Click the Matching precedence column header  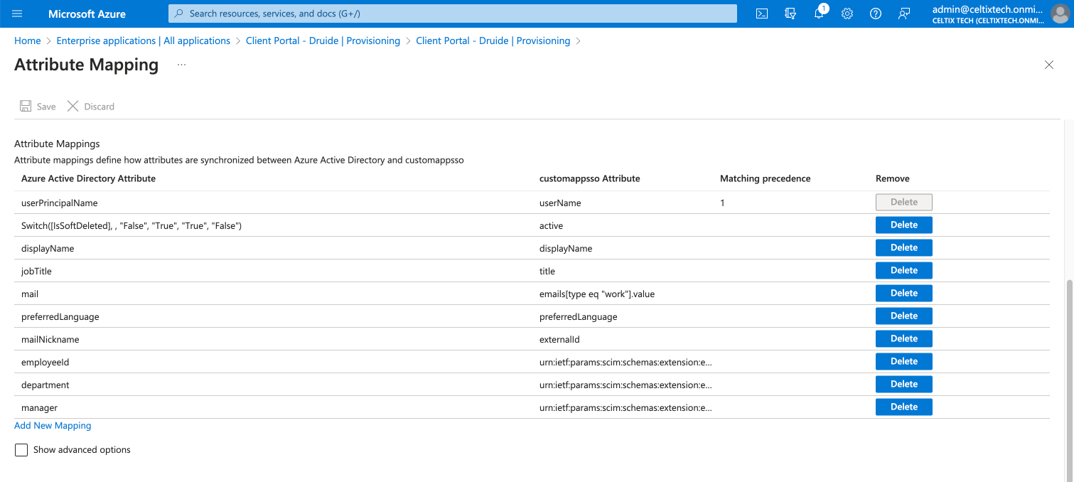(766, 178)
